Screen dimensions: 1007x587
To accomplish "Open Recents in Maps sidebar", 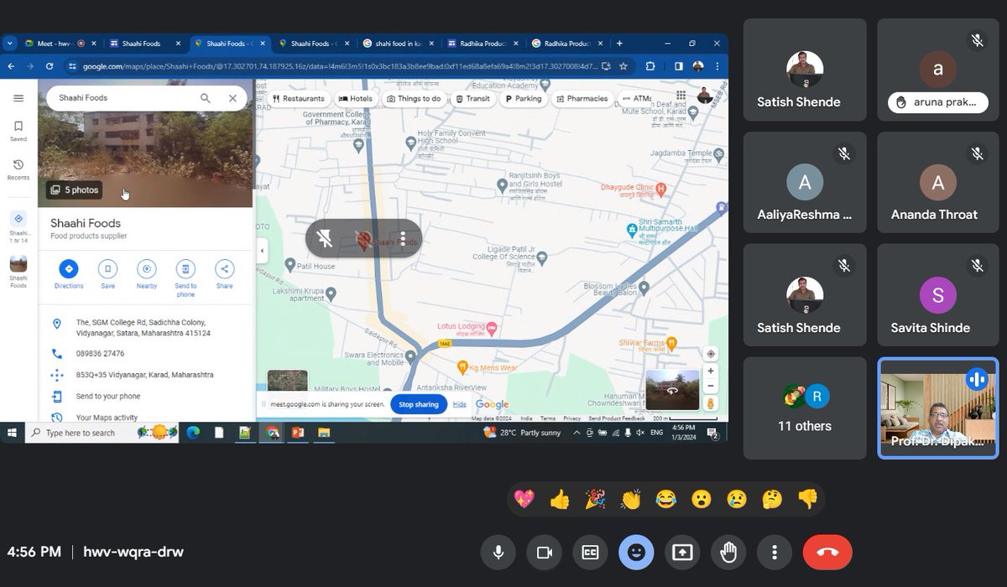I will pyautogui.click(x=18, y=169).
